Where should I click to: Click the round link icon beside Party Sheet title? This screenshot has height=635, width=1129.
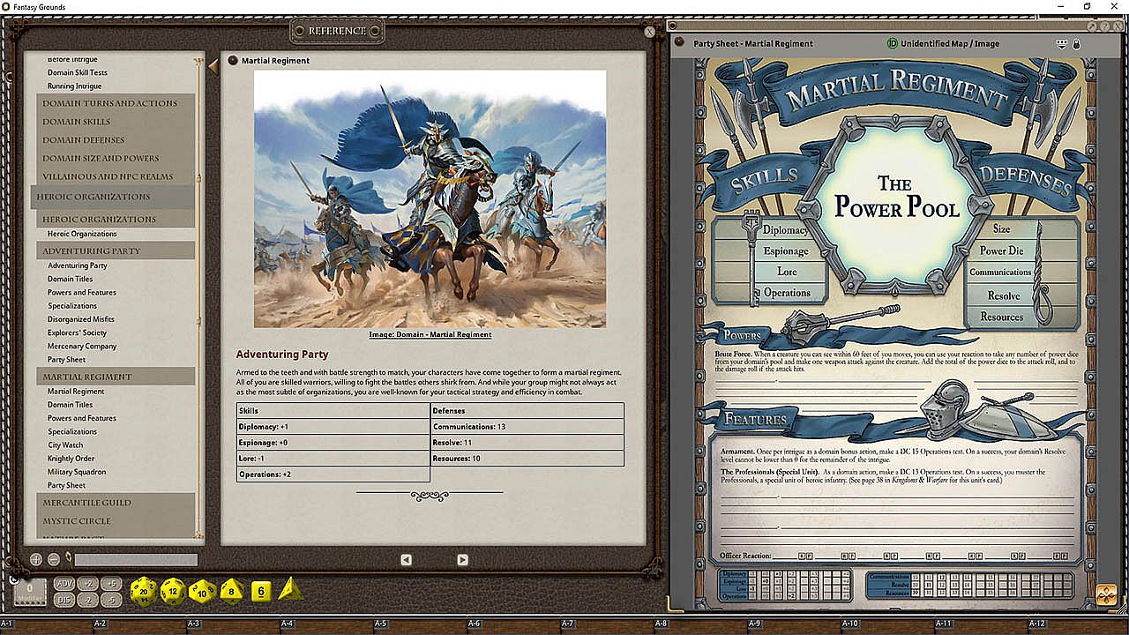[x=680, y=42]
